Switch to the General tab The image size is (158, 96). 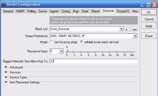pyautogui.click(x=8, y=11)
